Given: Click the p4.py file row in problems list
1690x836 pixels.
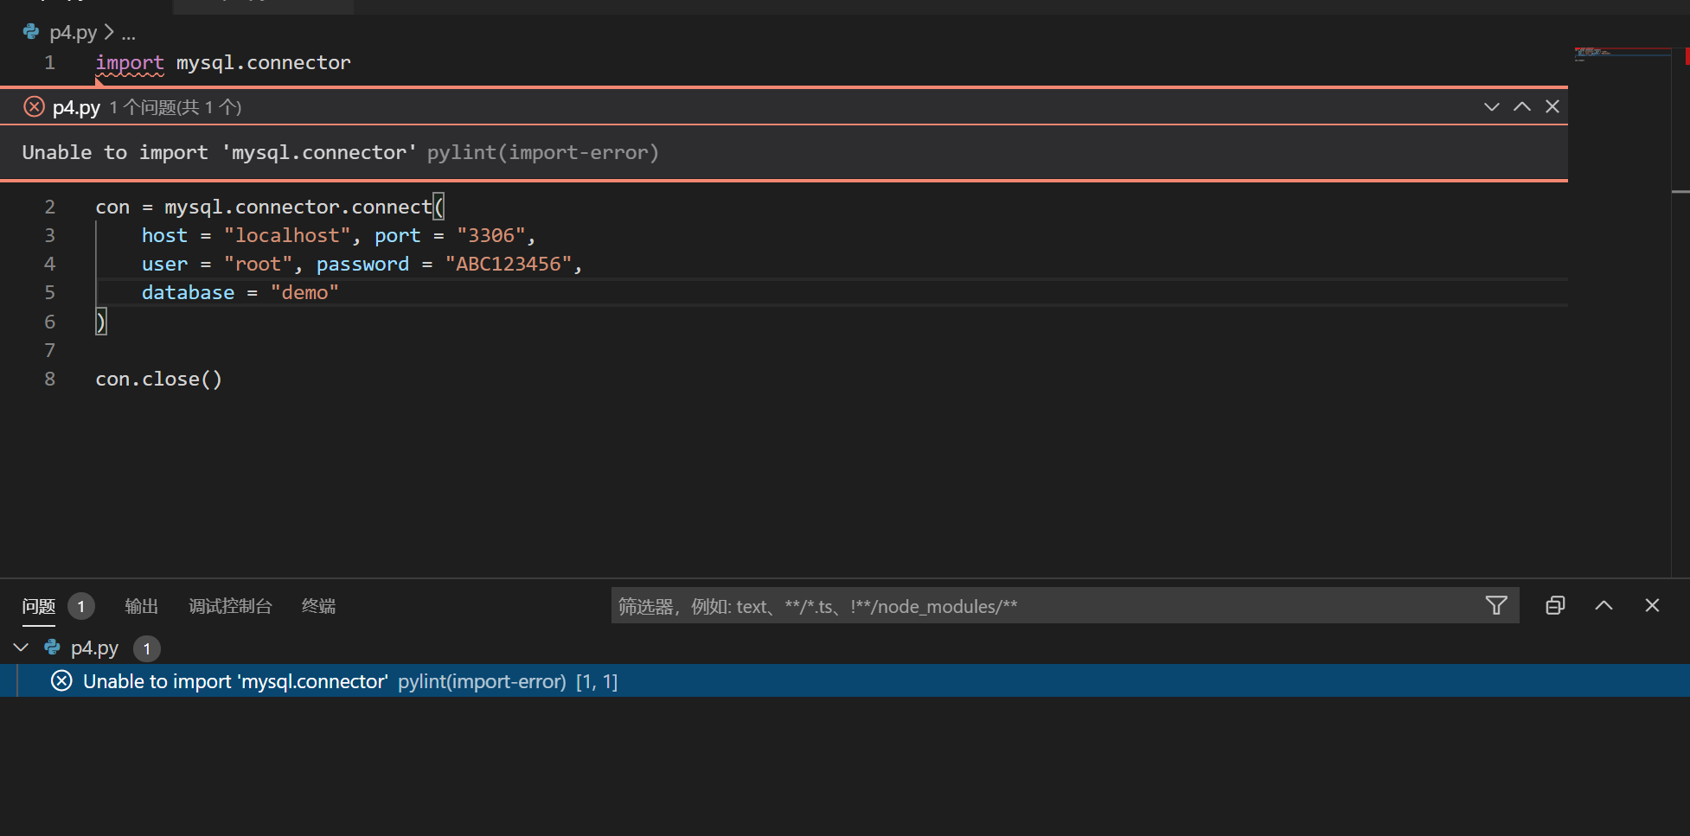Looking at the screenshot, I should pos(845,648).
